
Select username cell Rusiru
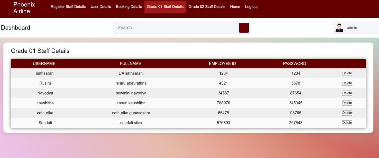click(x=45, y=83)
